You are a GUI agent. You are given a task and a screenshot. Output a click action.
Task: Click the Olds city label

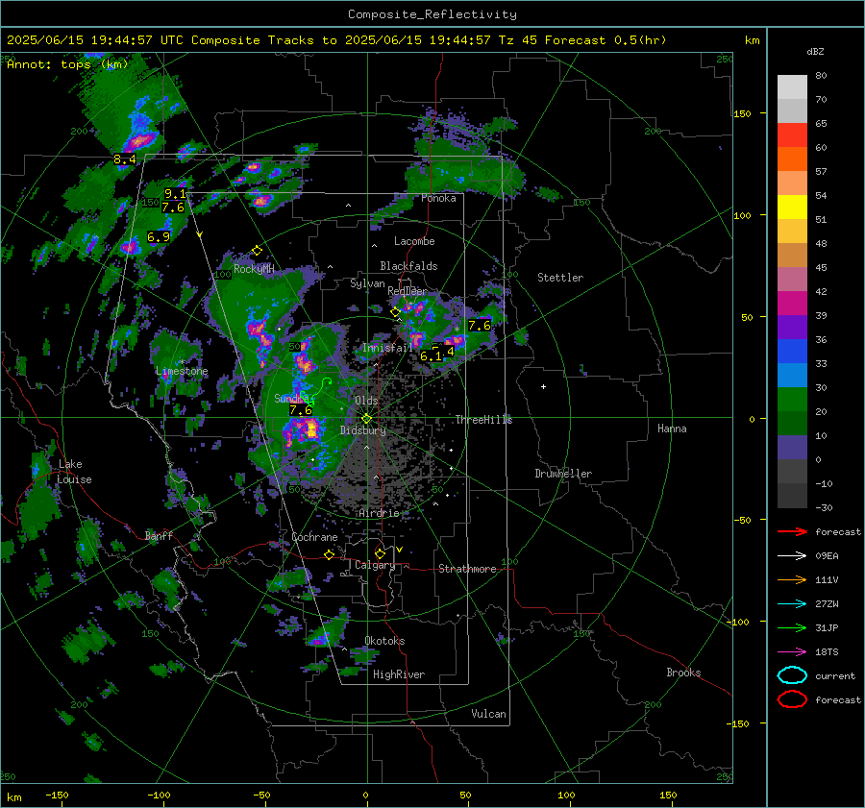pyautogui.click(x=366, y=401)
